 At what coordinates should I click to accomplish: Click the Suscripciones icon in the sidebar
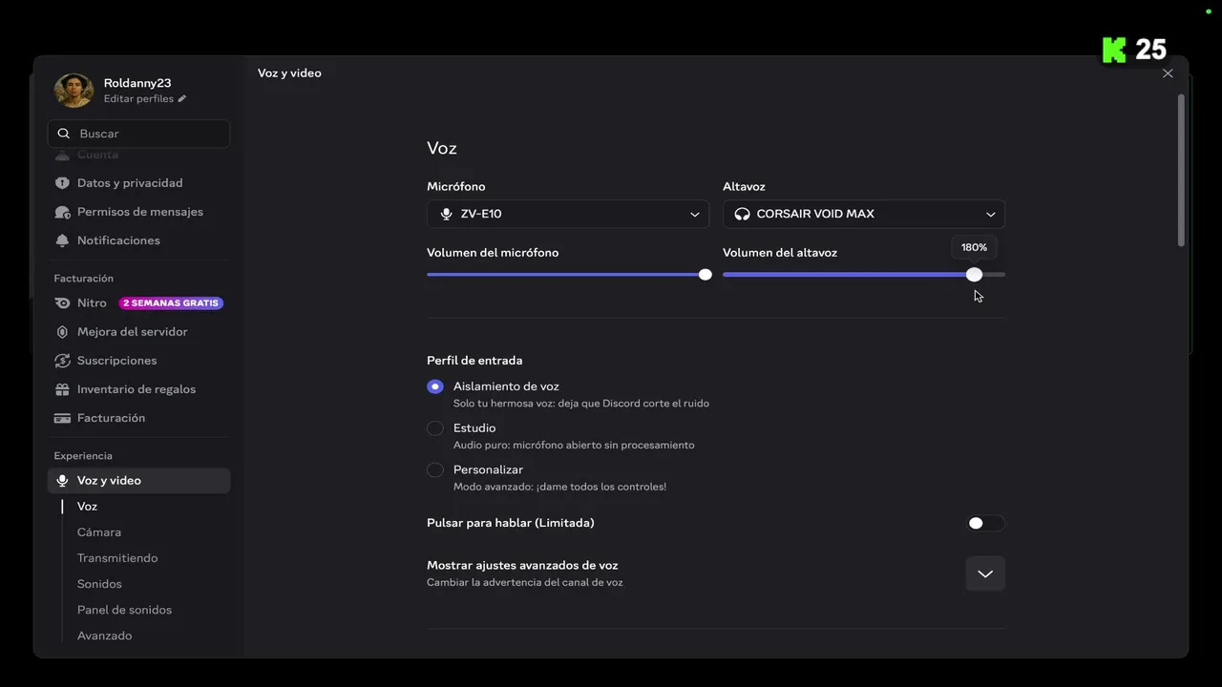[x=62, y=361]
